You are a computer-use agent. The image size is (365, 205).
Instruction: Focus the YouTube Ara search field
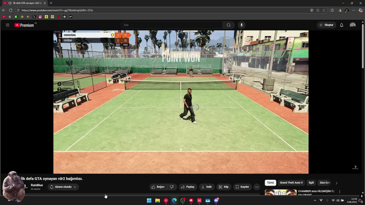(x=172, y=25)
